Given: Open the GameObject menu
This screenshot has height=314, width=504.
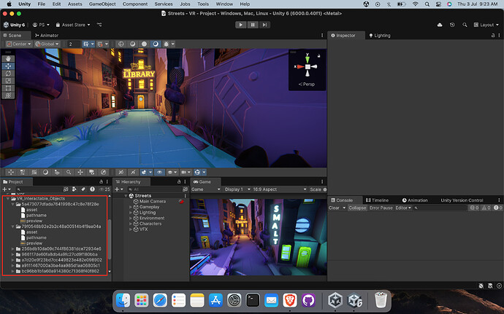Looking at the screenshot, I should 101,4.
